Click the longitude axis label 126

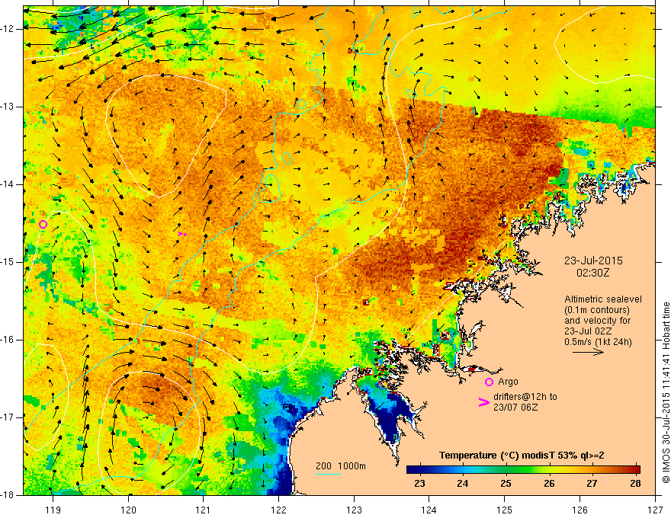tap(579, 510)
